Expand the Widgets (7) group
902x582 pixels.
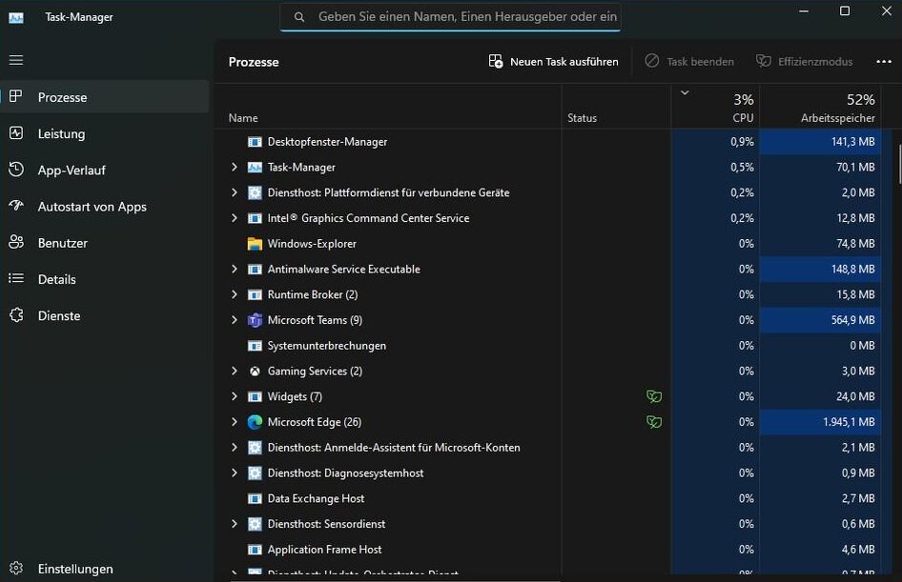(235, 396)
